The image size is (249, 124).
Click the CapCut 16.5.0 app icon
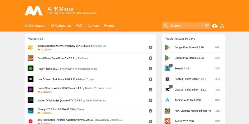(x=167, y=79)
